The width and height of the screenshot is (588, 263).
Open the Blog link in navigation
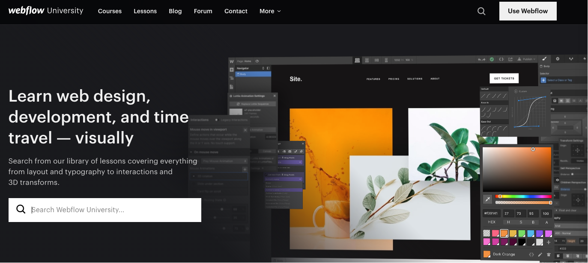click(x=175, y=11)
